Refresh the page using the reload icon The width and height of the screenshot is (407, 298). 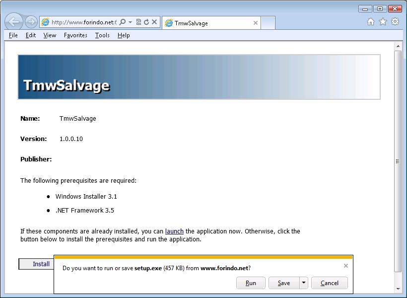[x=146, y=22]
